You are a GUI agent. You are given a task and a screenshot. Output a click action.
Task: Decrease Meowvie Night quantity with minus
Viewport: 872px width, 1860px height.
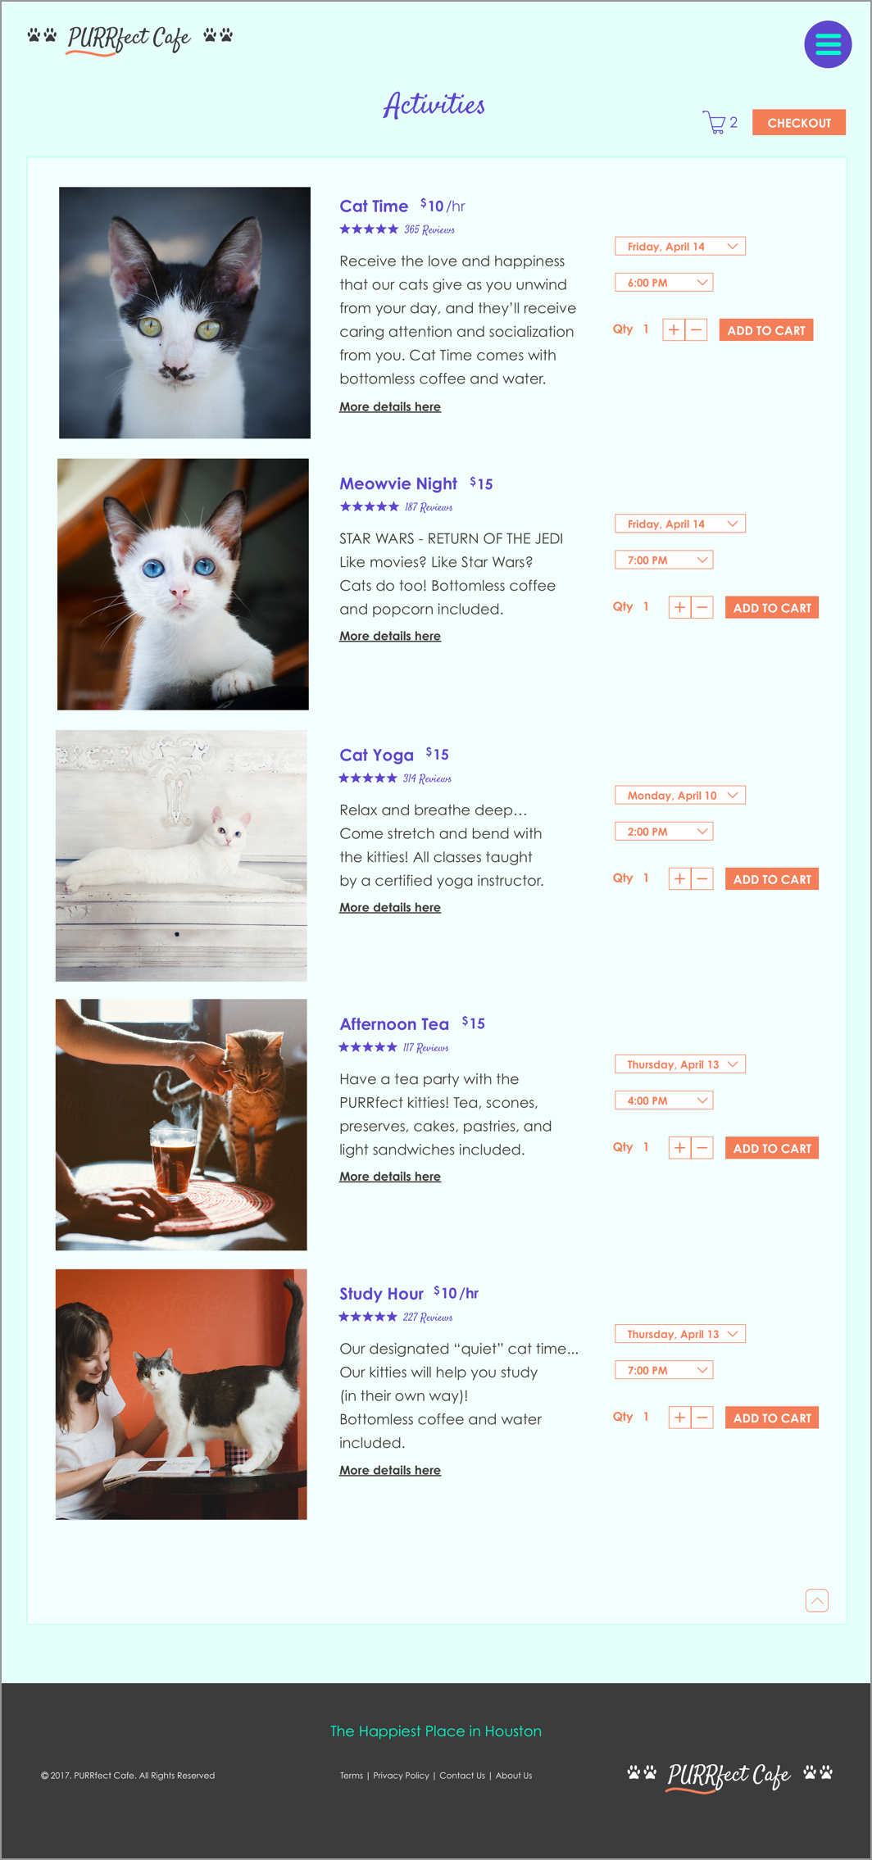[702, 608]
